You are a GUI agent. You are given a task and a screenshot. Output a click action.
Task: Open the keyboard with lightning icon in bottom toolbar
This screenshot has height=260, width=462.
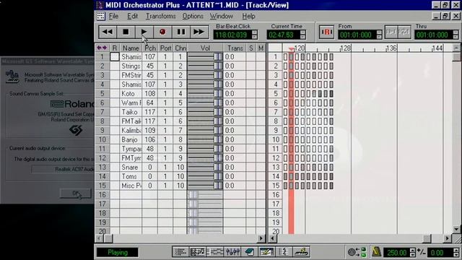click(301, 252)
